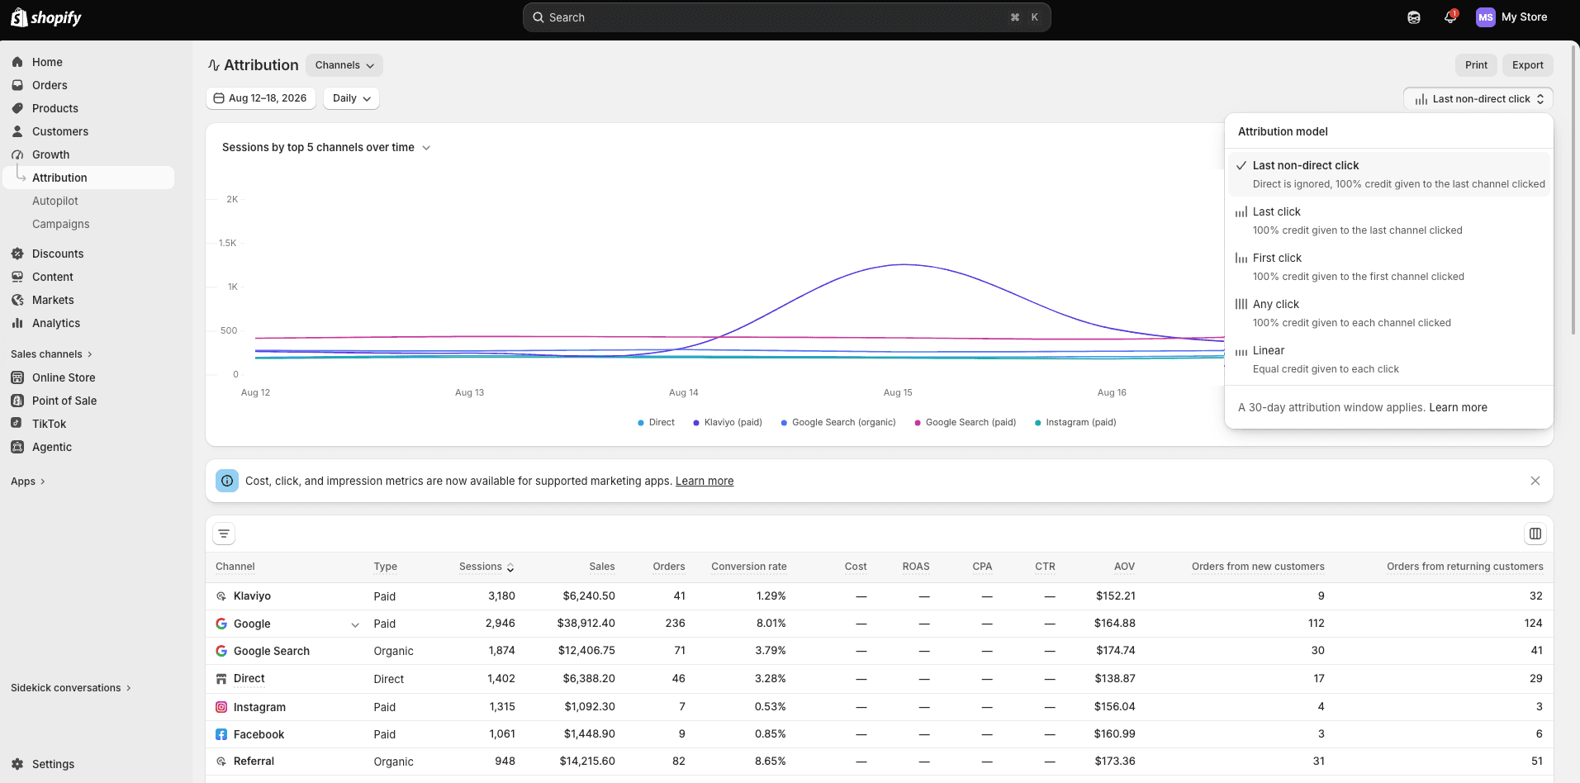Click the Direct channel store icon
1580x783 pixels.
[221, 679]
